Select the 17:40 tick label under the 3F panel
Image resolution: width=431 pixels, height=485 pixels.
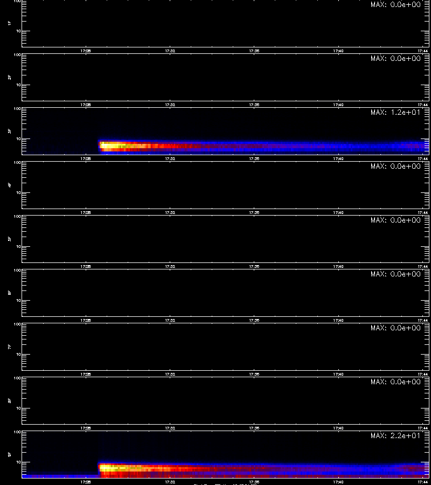338,158
